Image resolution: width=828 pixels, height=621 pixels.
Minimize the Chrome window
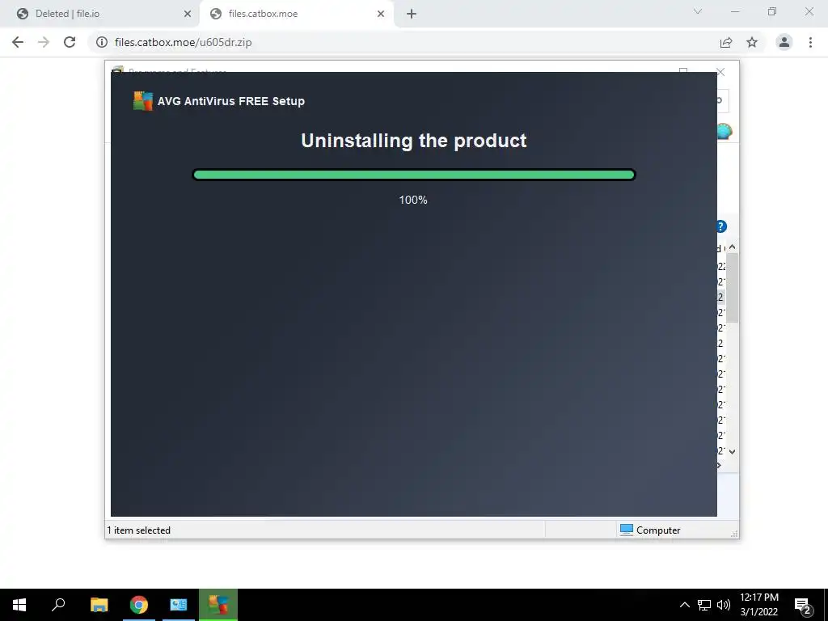pos(734,11)
